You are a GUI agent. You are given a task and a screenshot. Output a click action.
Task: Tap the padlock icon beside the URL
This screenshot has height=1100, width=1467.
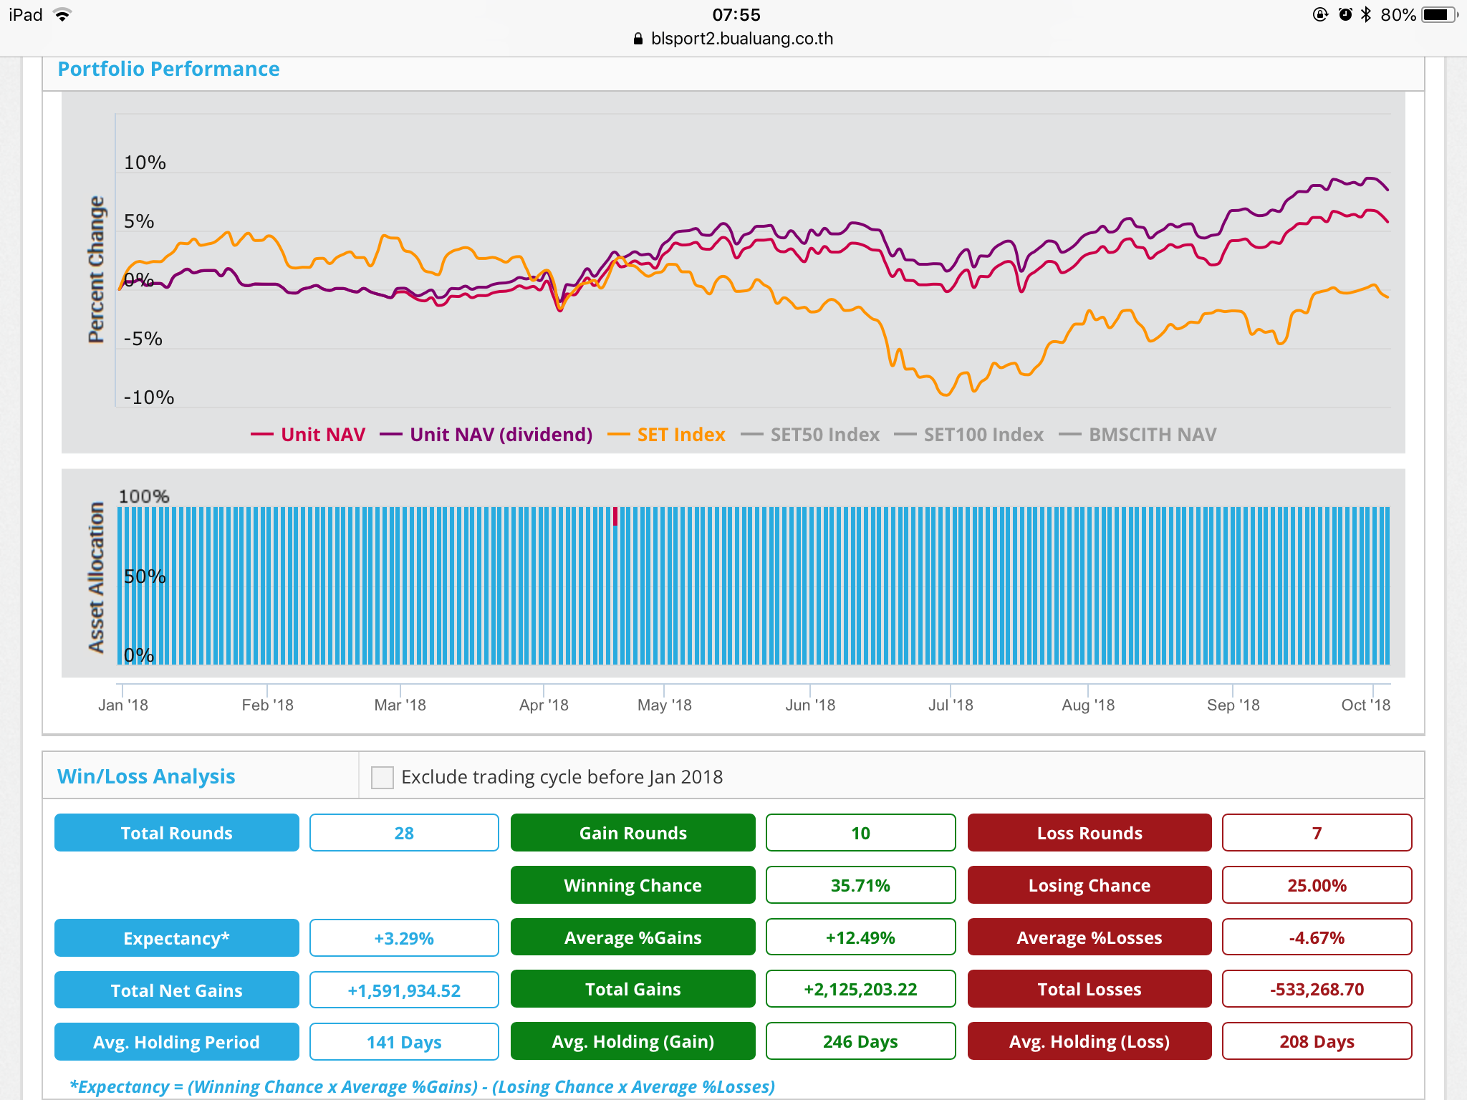pos(638,39)
